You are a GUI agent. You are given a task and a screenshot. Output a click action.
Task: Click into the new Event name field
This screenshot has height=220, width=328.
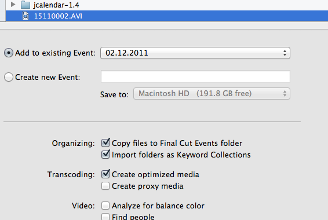click(x=195, y=76)
